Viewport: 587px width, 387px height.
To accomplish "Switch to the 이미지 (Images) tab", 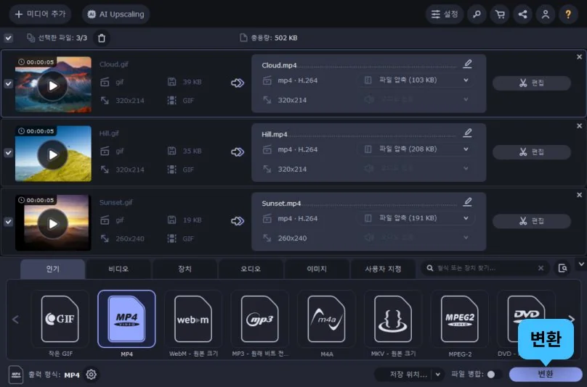I will [317, 269].
